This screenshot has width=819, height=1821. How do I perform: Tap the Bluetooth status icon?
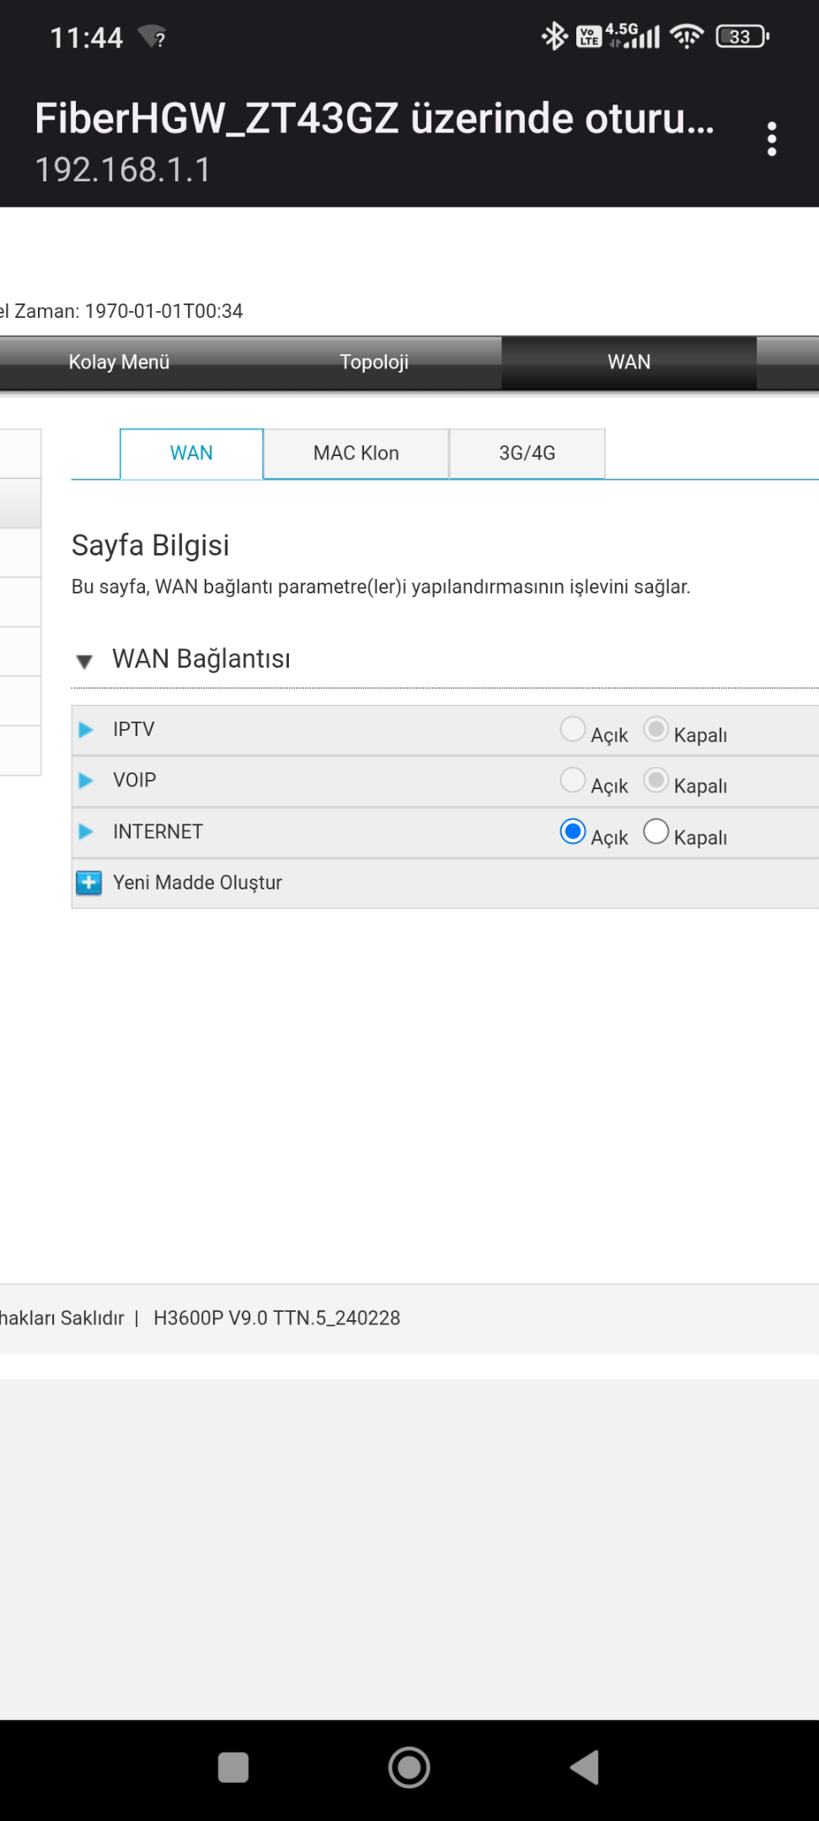click(x=554, y=36)
